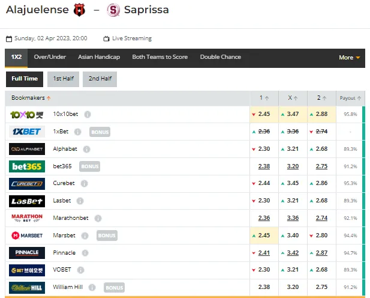Select the 1X2 market tab
The width and height of the screenshot is (370, 298).
(x=16, y=58)
